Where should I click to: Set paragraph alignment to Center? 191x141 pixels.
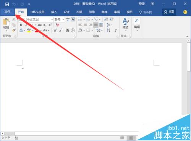(x=85, y=25)
